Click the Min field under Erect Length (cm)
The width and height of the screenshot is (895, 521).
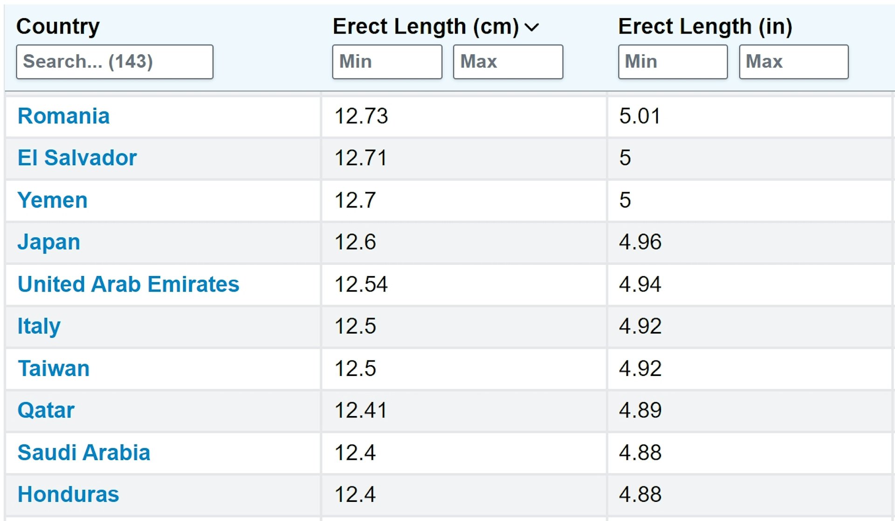click(x=387, y=62)
